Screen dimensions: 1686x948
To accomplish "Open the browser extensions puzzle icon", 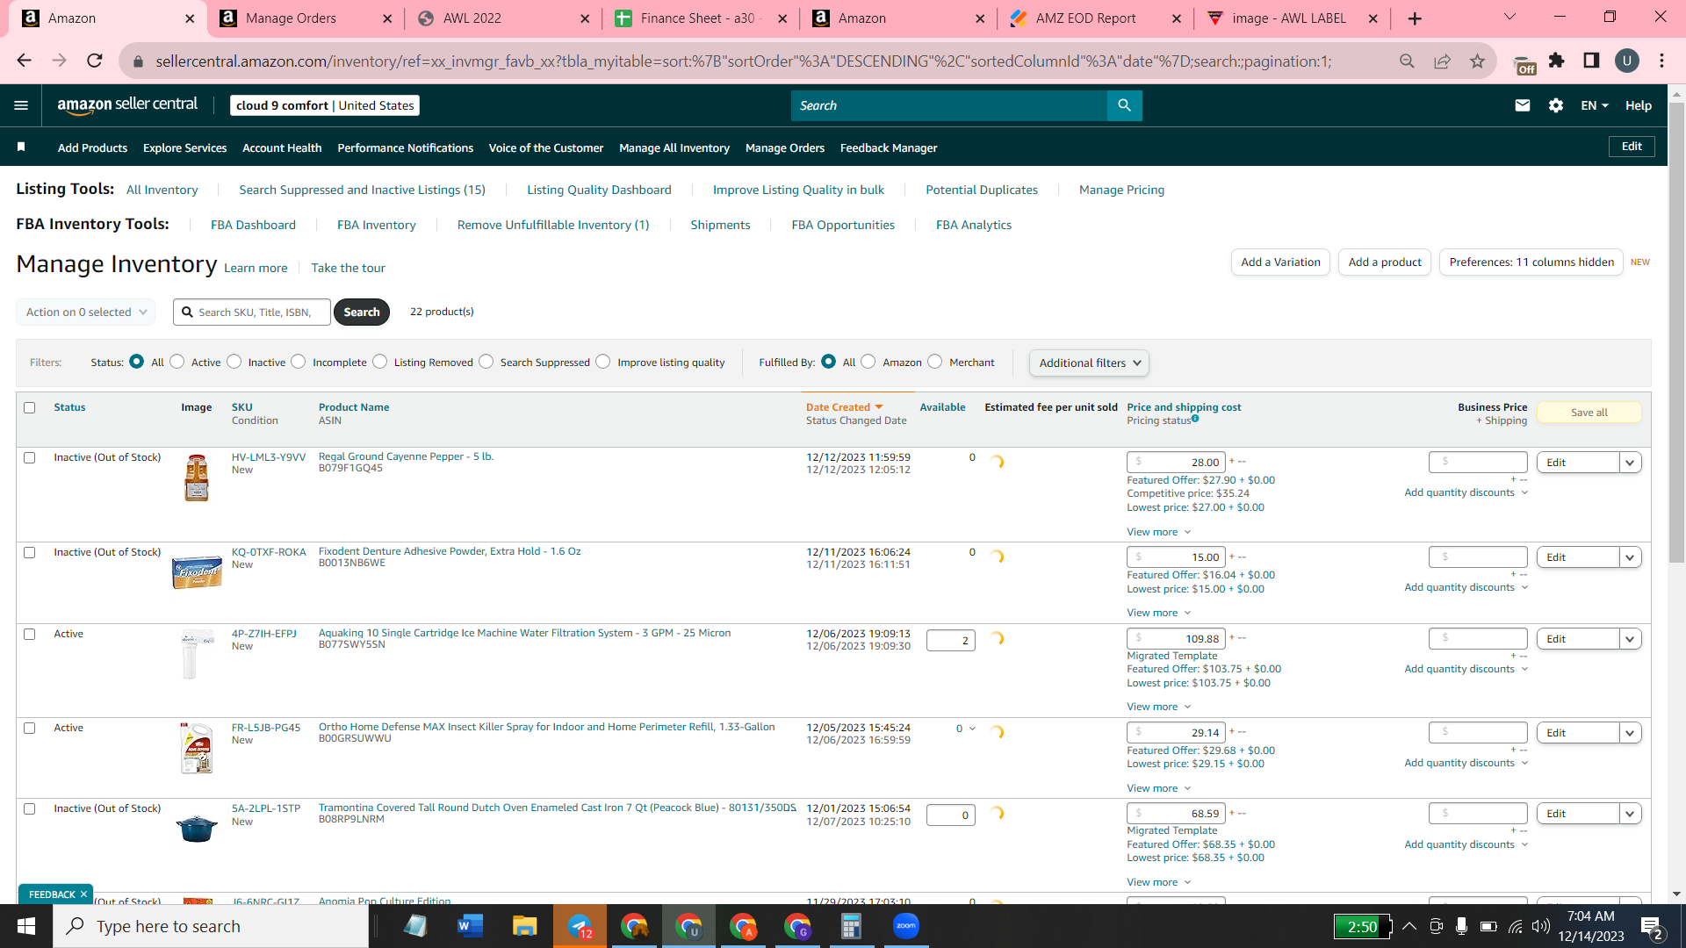I will [1556, 61].
